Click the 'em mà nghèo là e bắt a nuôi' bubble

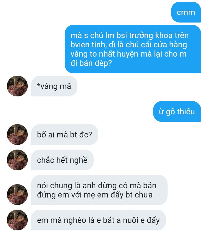(x=99, y=220)
